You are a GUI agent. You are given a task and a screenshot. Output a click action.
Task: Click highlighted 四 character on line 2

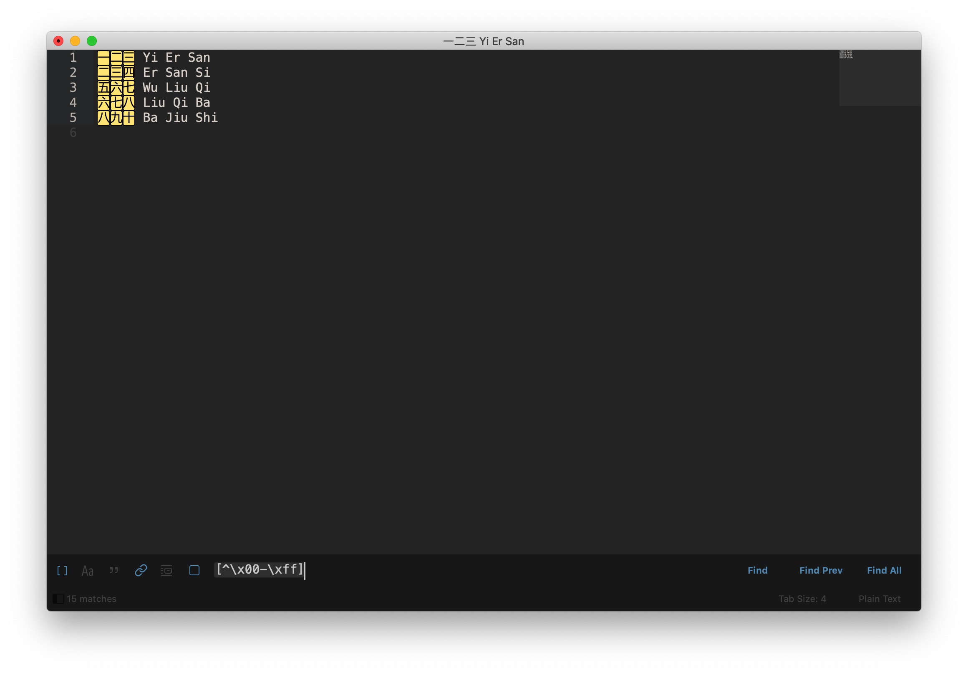[129, 73]
